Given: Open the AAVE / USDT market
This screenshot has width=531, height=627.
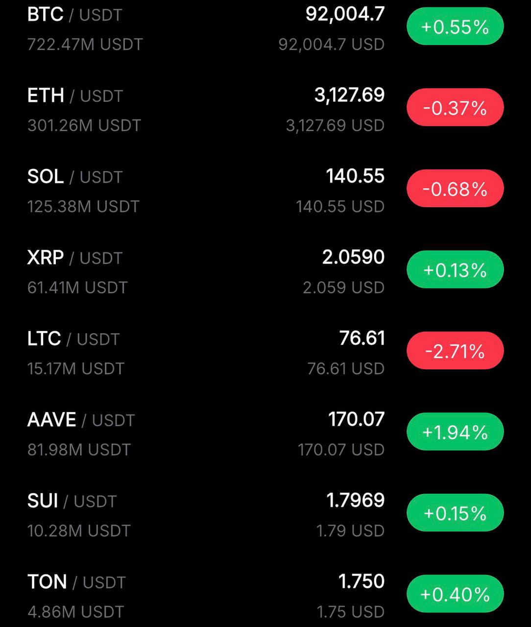Looking at the screenshot, I should coord(81,420).
